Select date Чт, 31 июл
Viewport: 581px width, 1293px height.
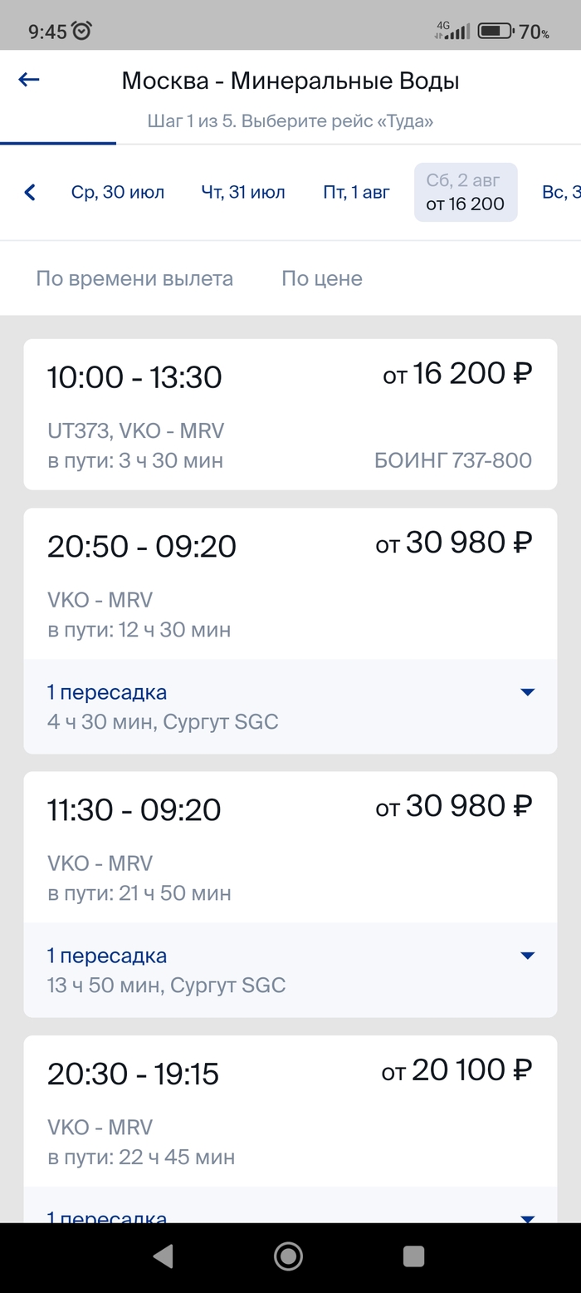tap(243, 193)
